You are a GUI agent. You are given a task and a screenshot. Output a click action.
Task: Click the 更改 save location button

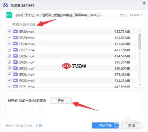(x=61, y=100)
